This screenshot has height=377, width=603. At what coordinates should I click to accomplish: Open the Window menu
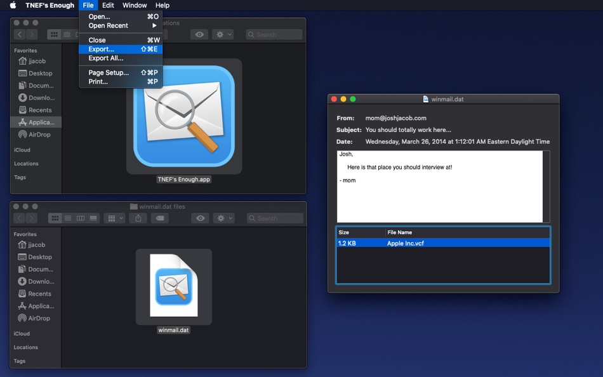(x=134, y=5)
